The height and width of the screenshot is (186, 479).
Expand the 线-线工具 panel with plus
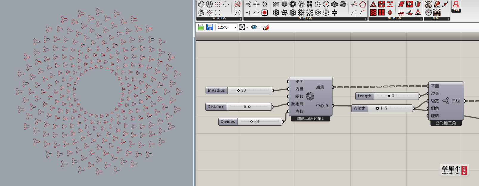pos(366,19)
